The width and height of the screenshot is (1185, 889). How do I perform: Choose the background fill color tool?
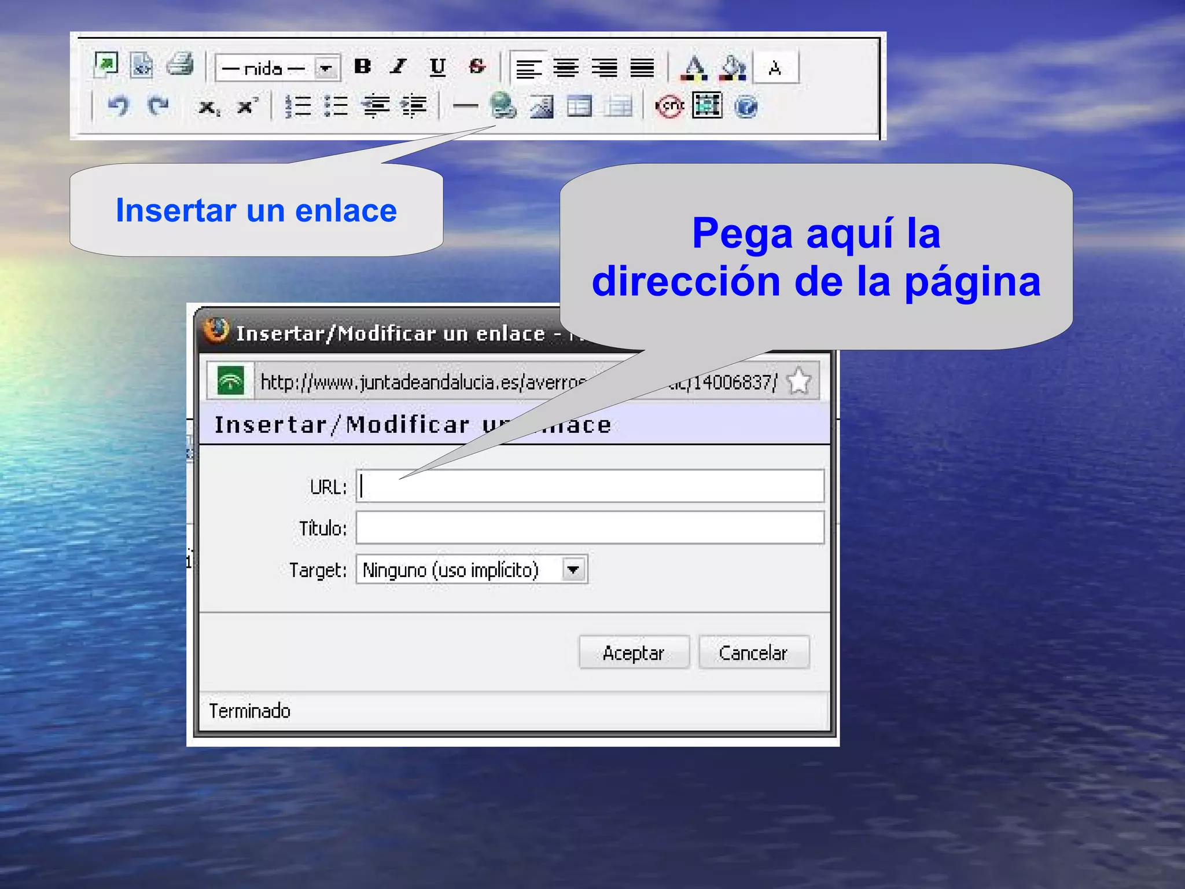tap(733, 68)
